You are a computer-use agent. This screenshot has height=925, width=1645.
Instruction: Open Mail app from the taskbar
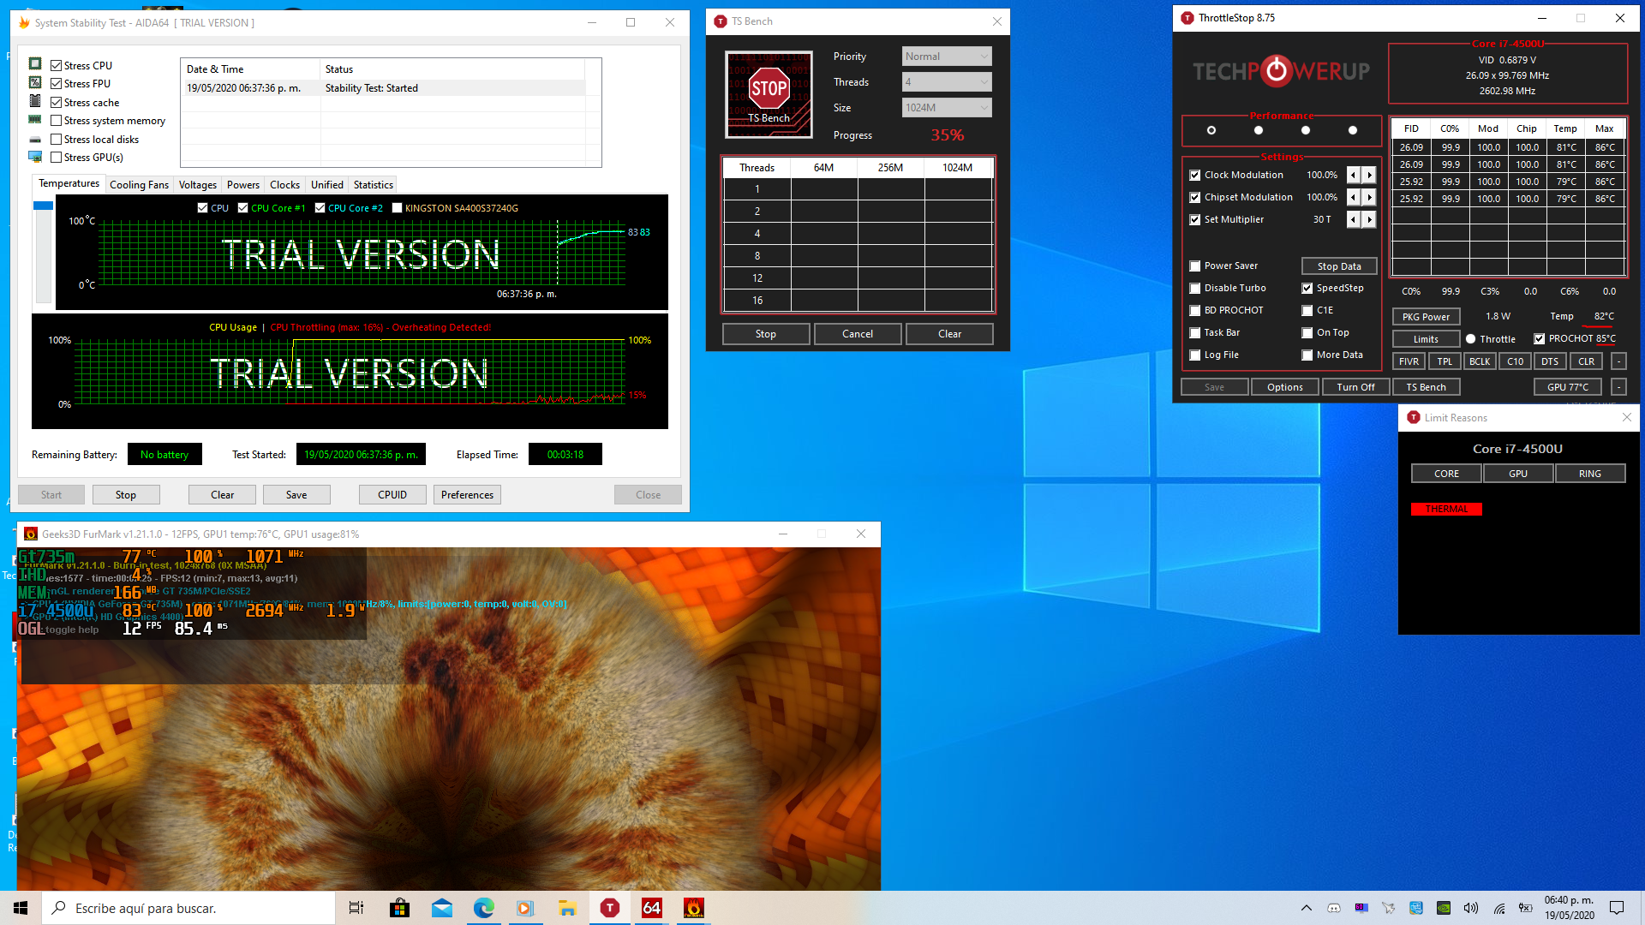pos(441,908)
